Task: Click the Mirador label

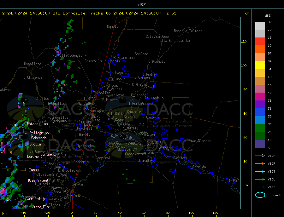Action: pyautogui.click(x=146, y=161)
